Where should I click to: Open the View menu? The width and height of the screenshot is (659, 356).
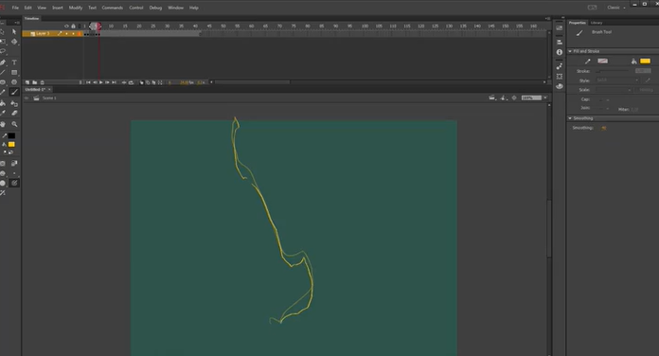tap(42, 8)
